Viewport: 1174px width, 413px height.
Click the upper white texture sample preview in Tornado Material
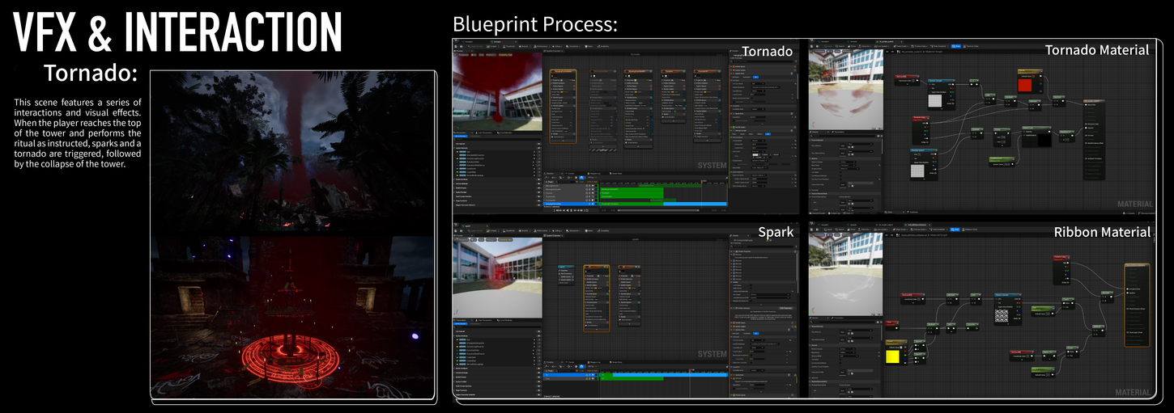pyautogui.click(x=935, y=100)
